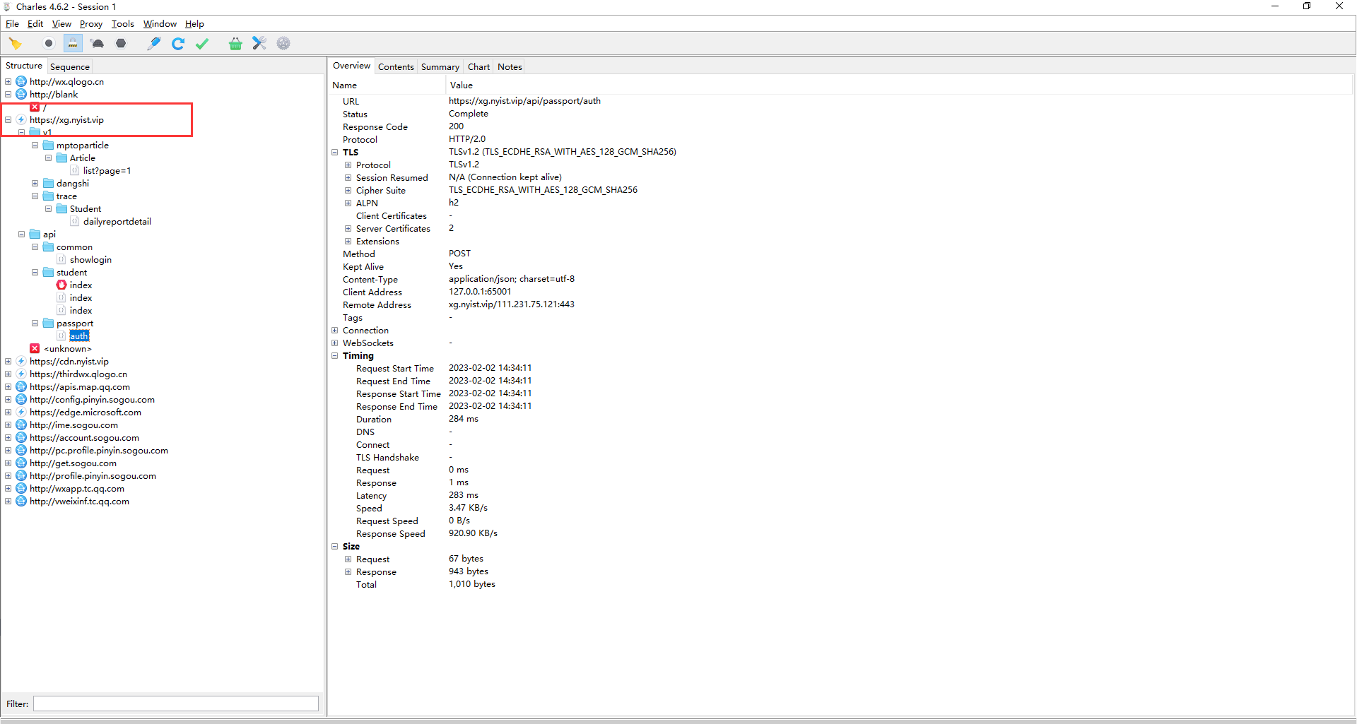The height and width of the screenshot is (724, 1357).
Task: Expand the Cipher Suite row
Action: coord(348,191)
